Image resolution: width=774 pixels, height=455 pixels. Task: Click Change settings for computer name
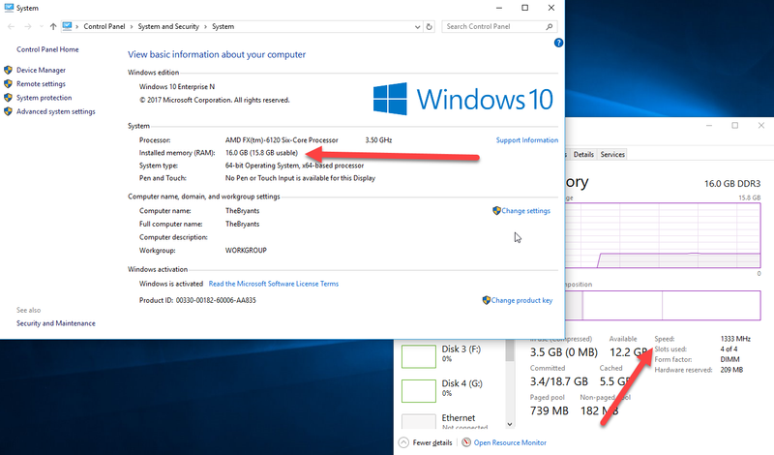(525, 210)
